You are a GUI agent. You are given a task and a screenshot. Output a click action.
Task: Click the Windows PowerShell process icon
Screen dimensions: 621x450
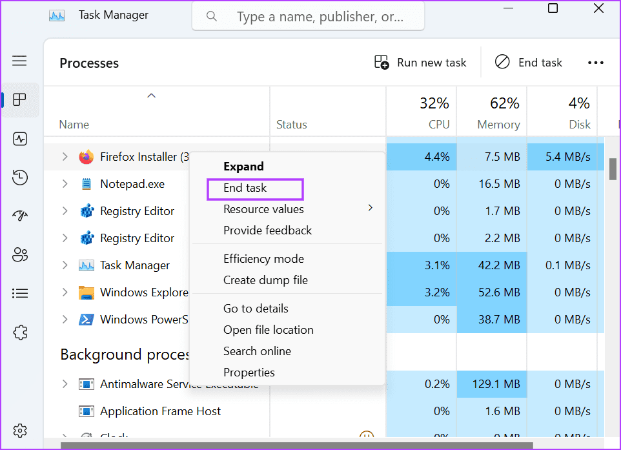[x=87, y=320]
